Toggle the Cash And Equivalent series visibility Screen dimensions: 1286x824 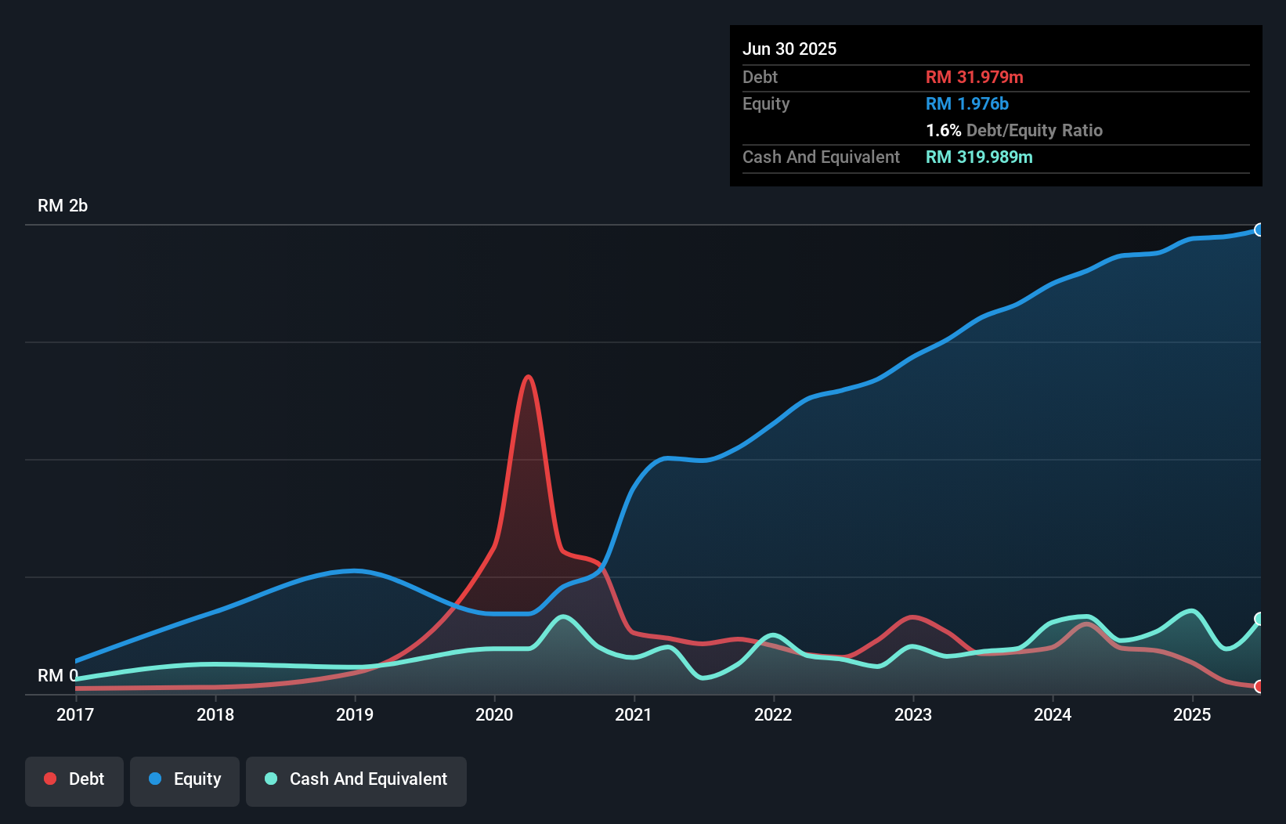point(356,779)
